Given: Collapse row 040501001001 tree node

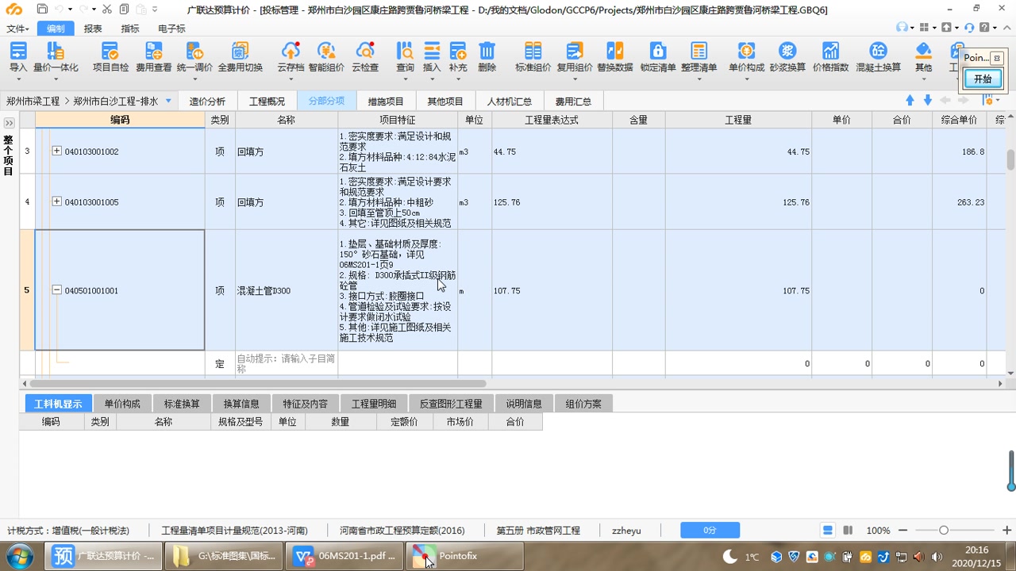Looking at the screenshot, I should point(56,290).
